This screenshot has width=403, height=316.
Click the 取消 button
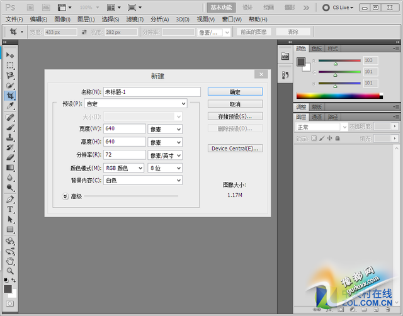pos(235,104)
